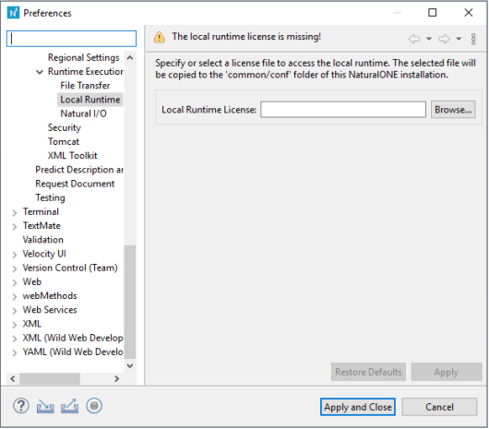489x429 pixels.
Task: Click Apply and Close
Action: point(358,407)
